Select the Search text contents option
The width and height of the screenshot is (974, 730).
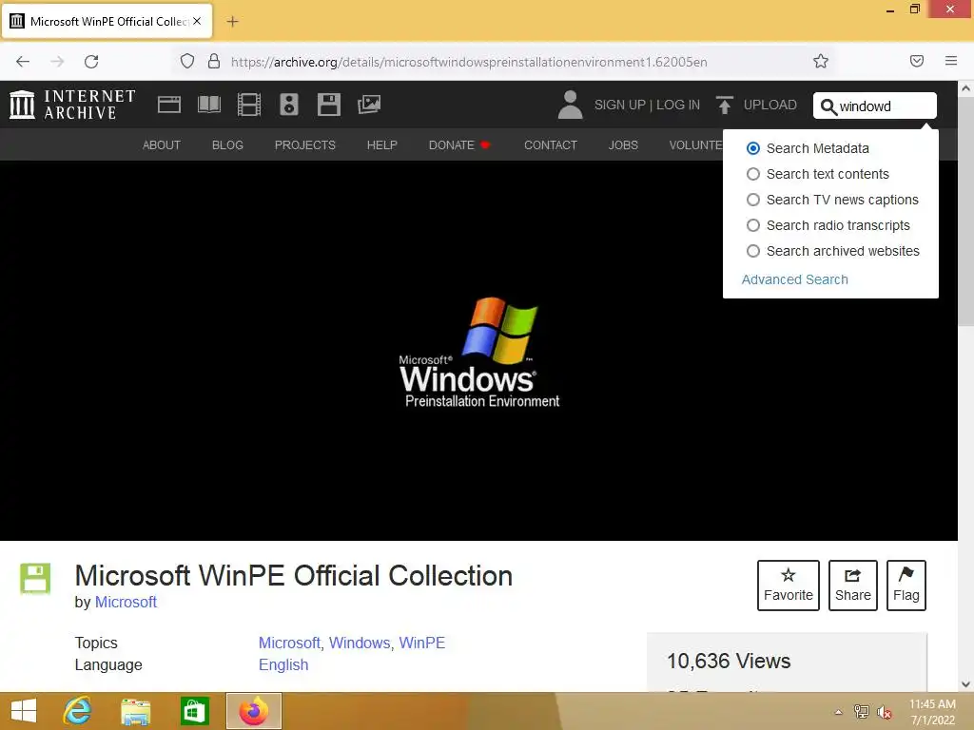pyautogui.click(x=753, y=174)
